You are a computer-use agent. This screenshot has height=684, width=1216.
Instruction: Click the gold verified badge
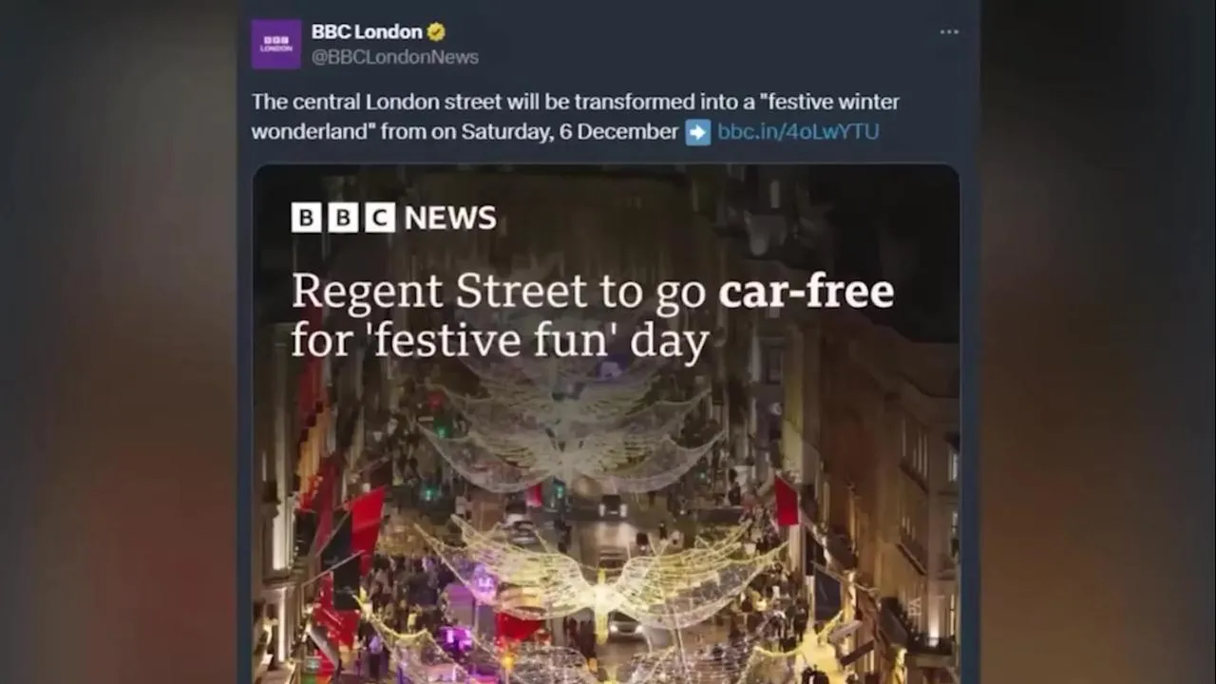tap(436, 32)
